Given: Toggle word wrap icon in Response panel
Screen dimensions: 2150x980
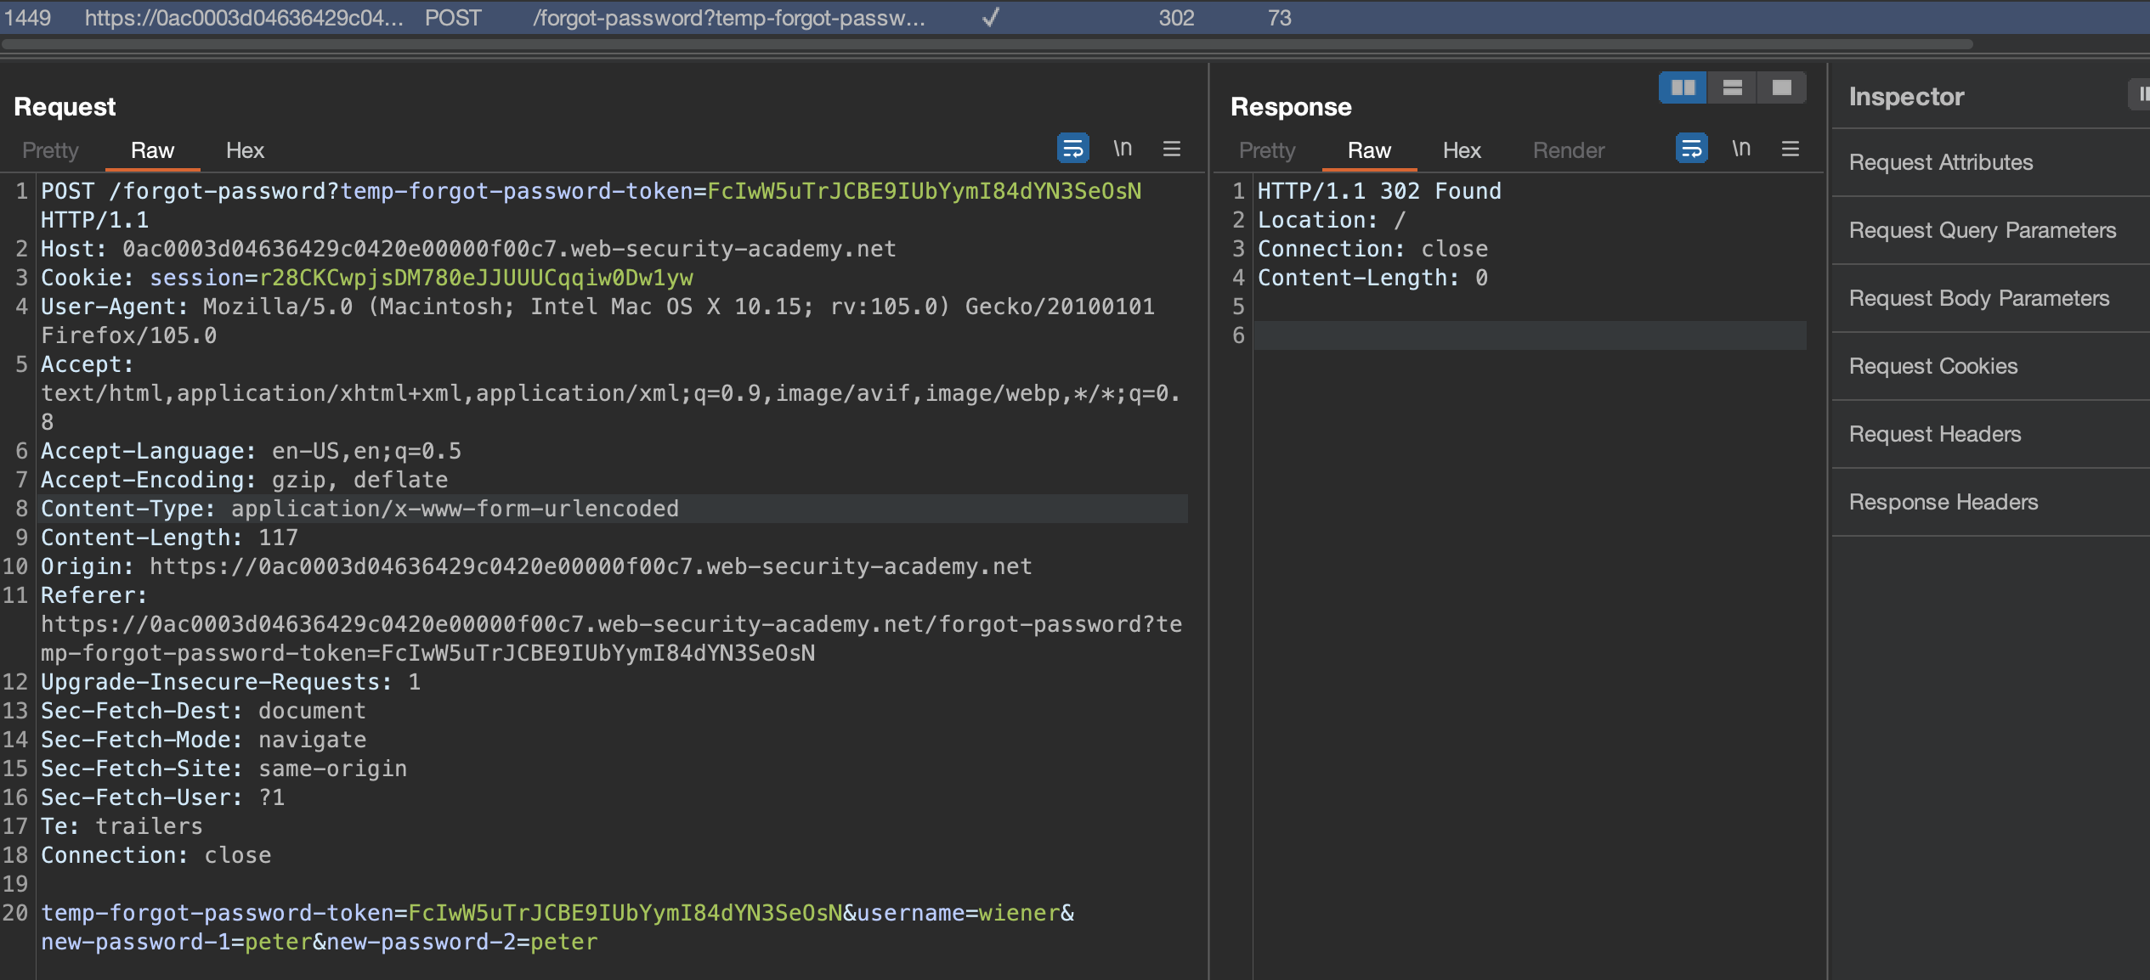Looking at the screenshot, I should click(1691, 149).
